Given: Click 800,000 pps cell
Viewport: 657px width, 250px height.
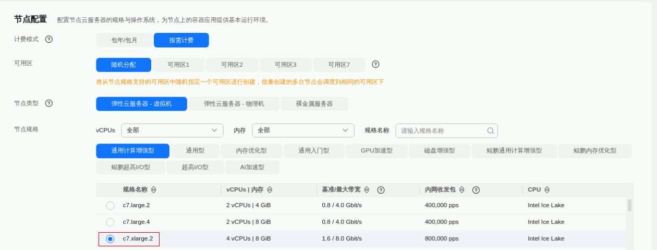Looking at the screenshot, I should click(x=442, y=239).
